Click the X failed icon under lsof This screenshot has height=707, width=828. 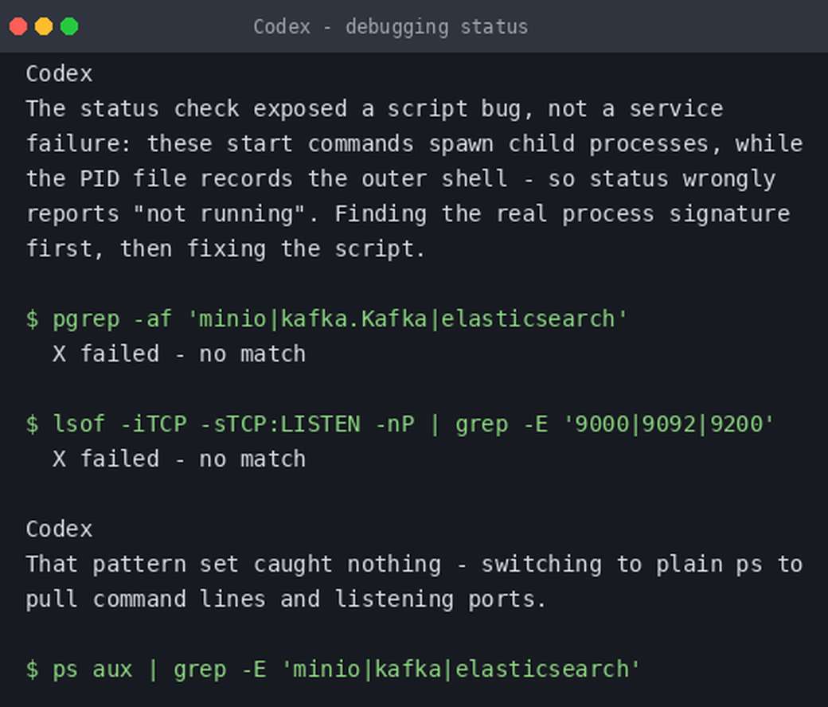click(x=59, y=459)
